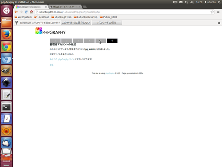This screenshot has height=167, width=222.
Task: Open 'あなたの phpGraphy サイト' link
Action: pyautogui.click(x=62, y=59)
